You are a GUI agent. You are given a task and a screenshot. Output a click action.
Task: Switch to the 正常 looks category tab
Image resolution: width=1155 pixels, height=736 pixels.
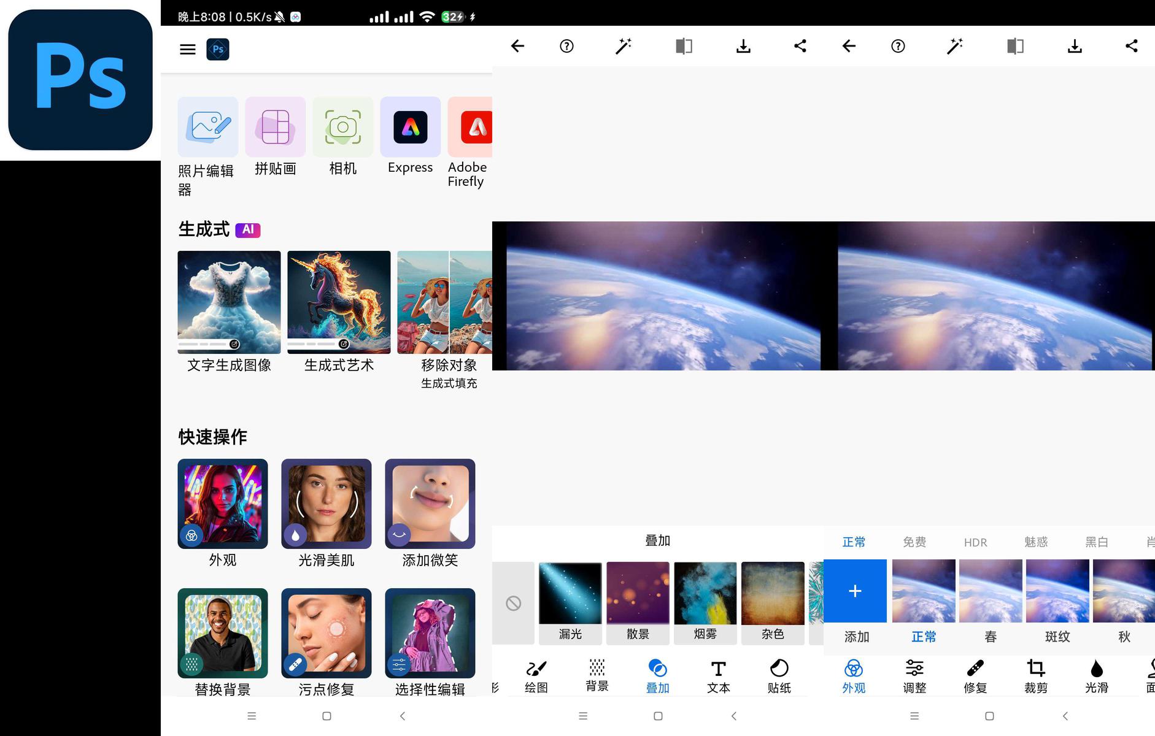854,542
